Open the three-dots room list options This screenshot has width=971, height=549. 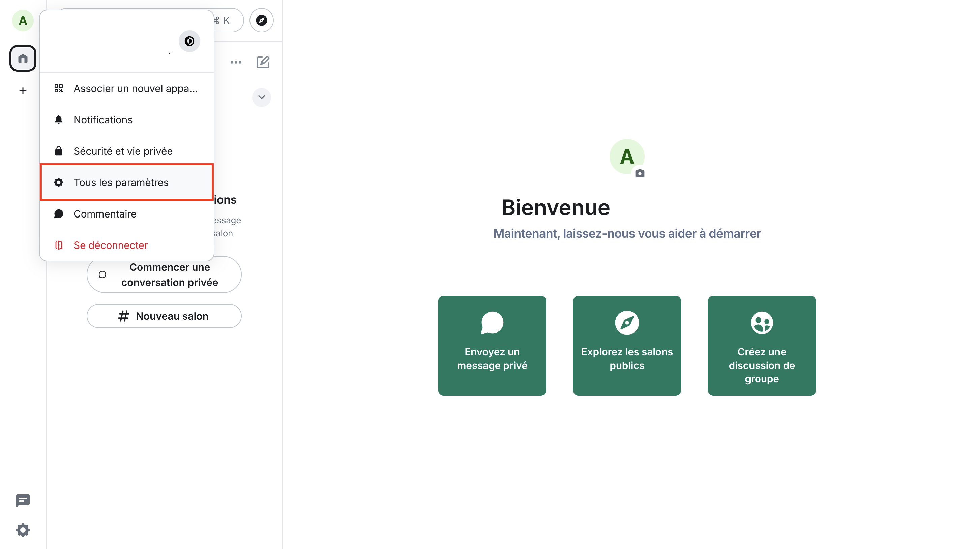click(236, 62)
